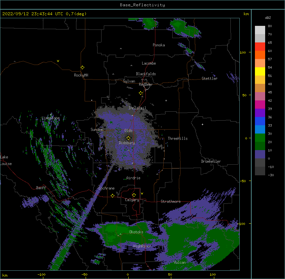Click the Vulcan map label
Image resolution: width=285 pixels, height=279 pixels.
[x=180, y=262]
